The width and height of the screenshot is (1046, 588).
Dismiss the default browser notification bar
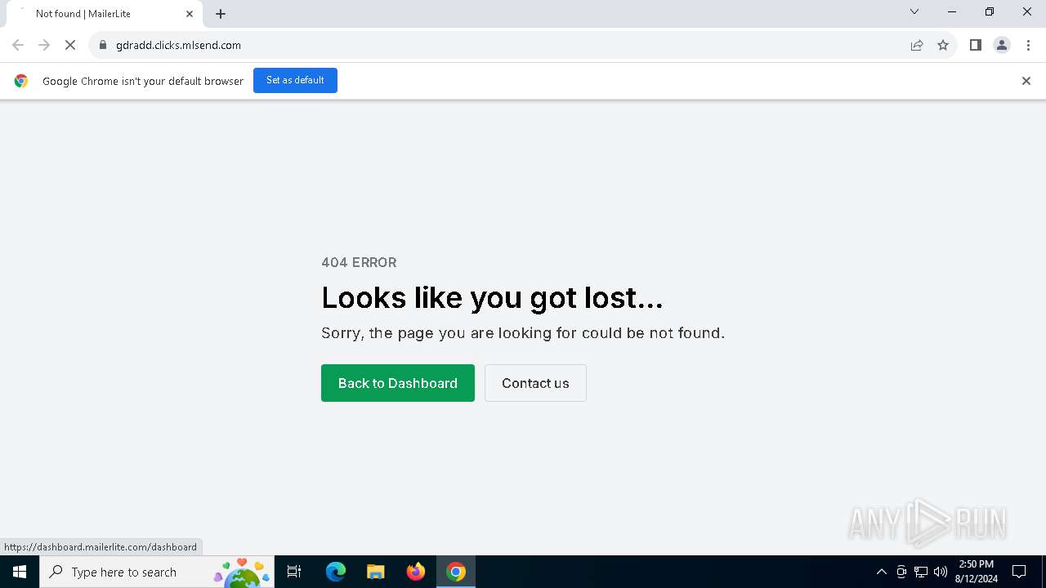(x=1026, y=81)
